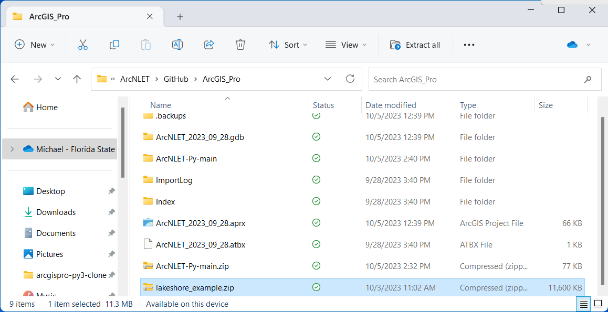
Task: Unpin Downloads using its pin icon
Action: pyautogui.click(x=112, y=212)
